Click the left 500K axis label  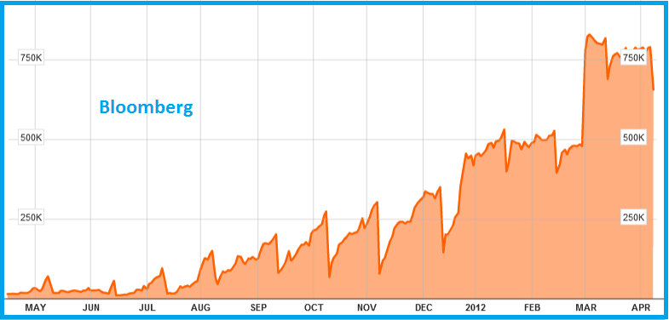[x=32, y=139]
